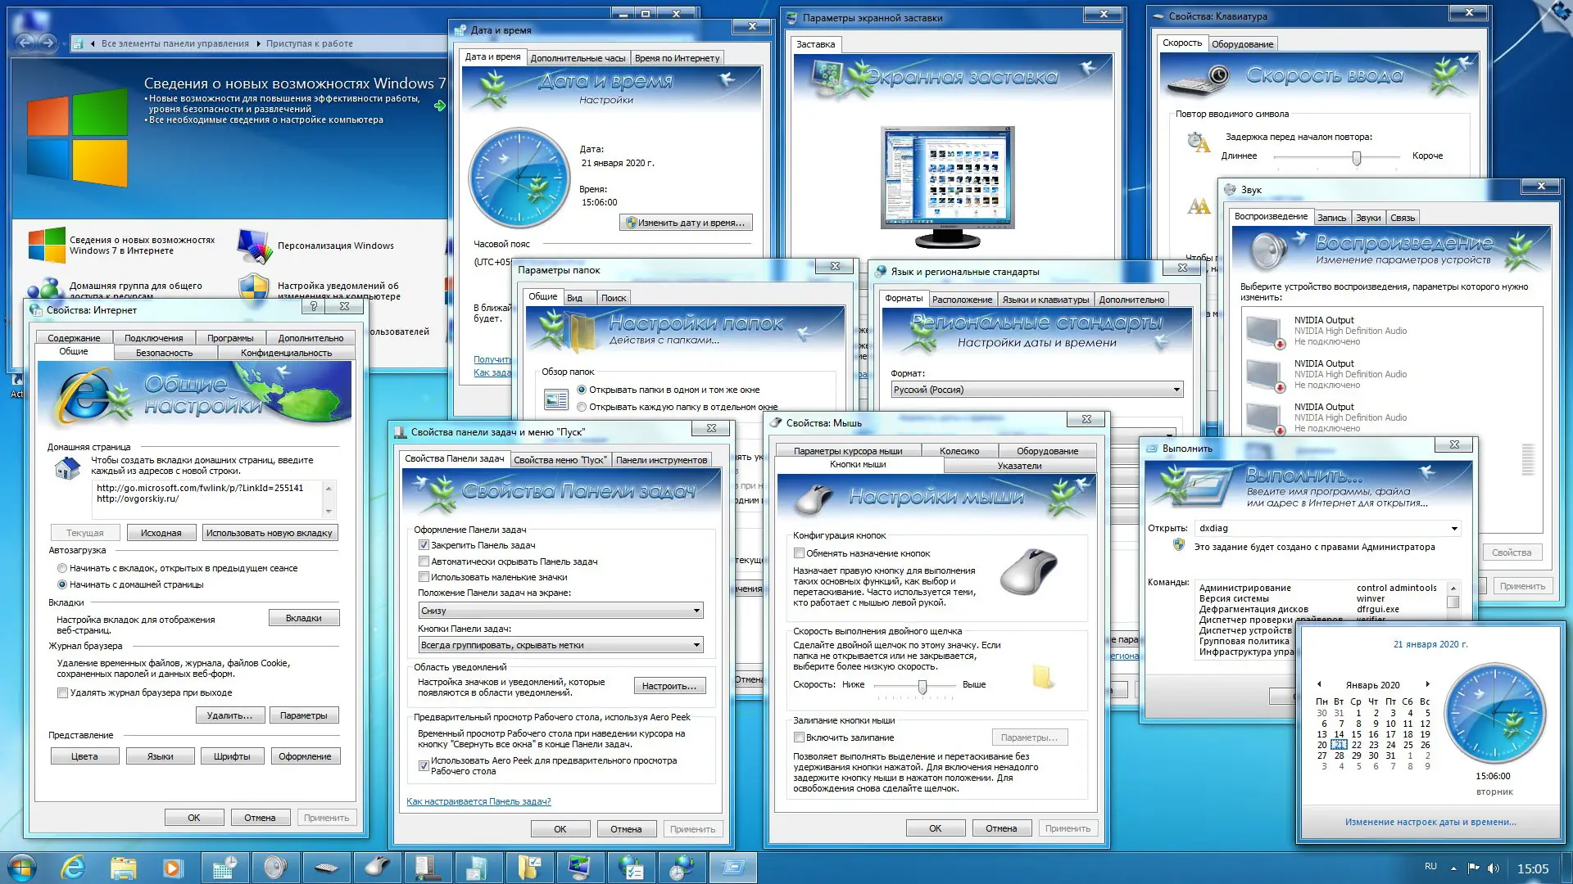
Task: Click the "Изменить дату и время..." button
Action: (x=686, y=222)
